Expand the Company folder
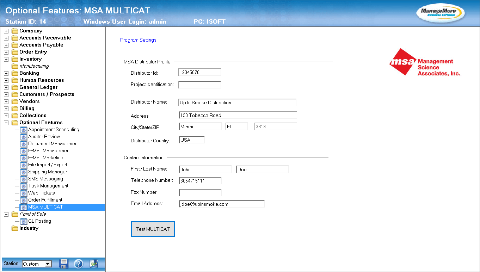Image resolution: width=480 pixels, height=272 pixels. coord(6,31)
